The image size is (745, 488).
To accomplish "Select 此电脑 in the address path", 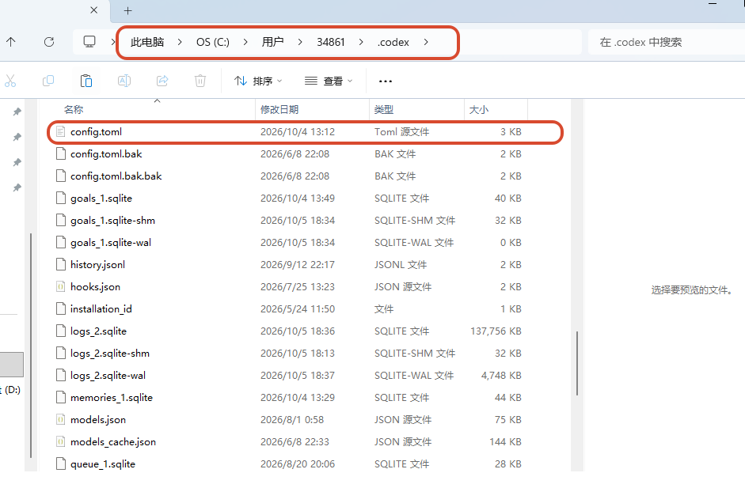I will pyautogui.click(x=147, y=42).
